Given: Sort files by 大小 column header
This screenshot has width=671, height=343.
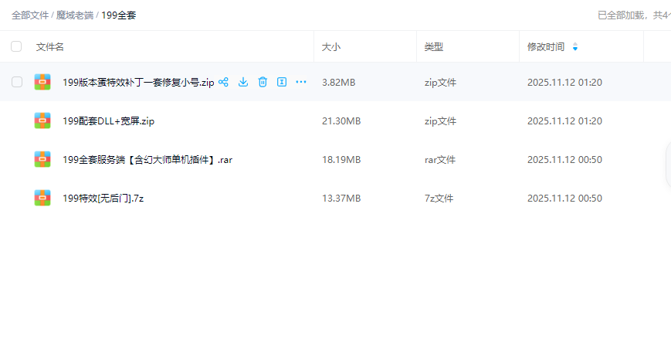Looking at the screenshot, I should click(x=331, y=47).
